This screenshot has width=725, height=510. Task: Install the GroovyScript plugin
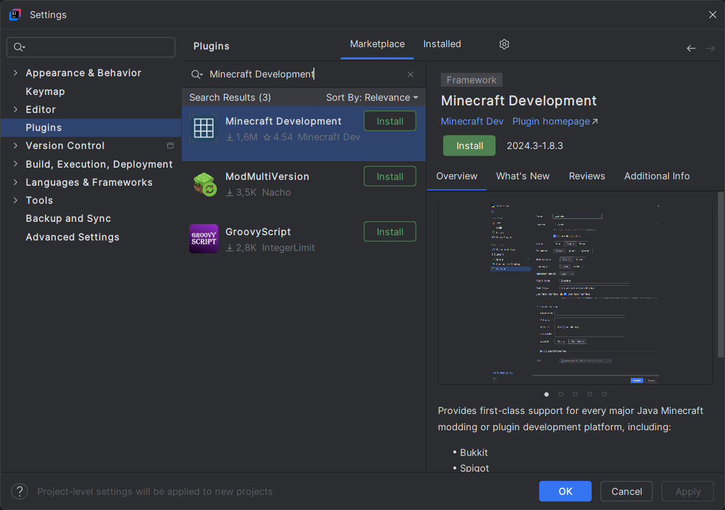[x=390, y=232]
